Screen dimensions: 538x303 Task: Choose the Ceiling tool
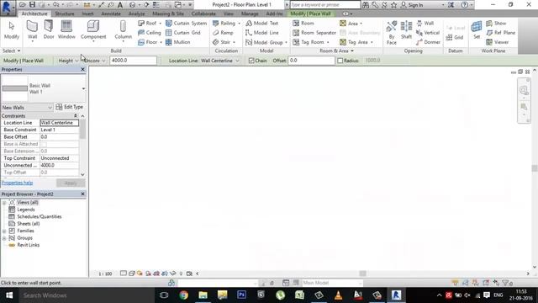click(150, 33)
